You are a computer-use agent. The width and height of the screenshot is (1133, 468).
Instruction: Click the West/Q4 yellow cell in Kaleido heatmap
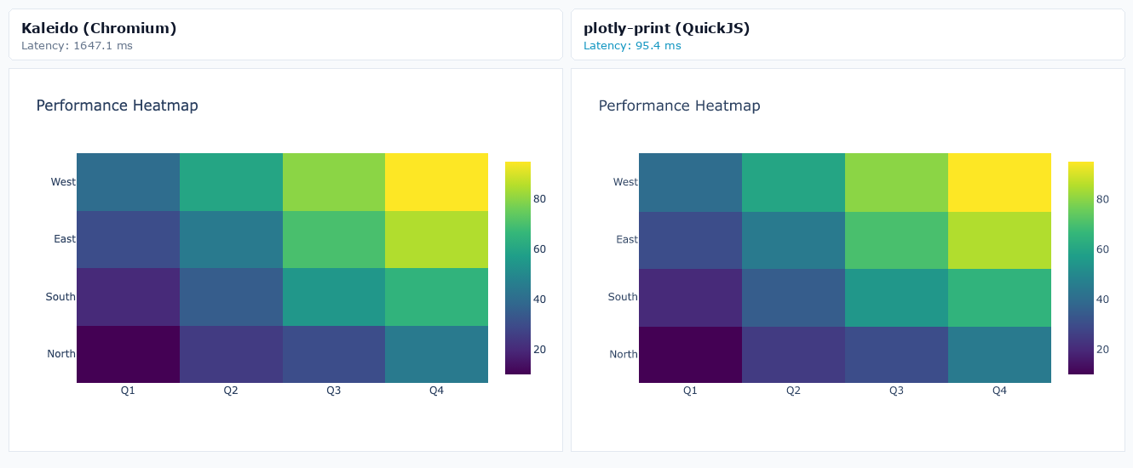(x=436, y=182)
